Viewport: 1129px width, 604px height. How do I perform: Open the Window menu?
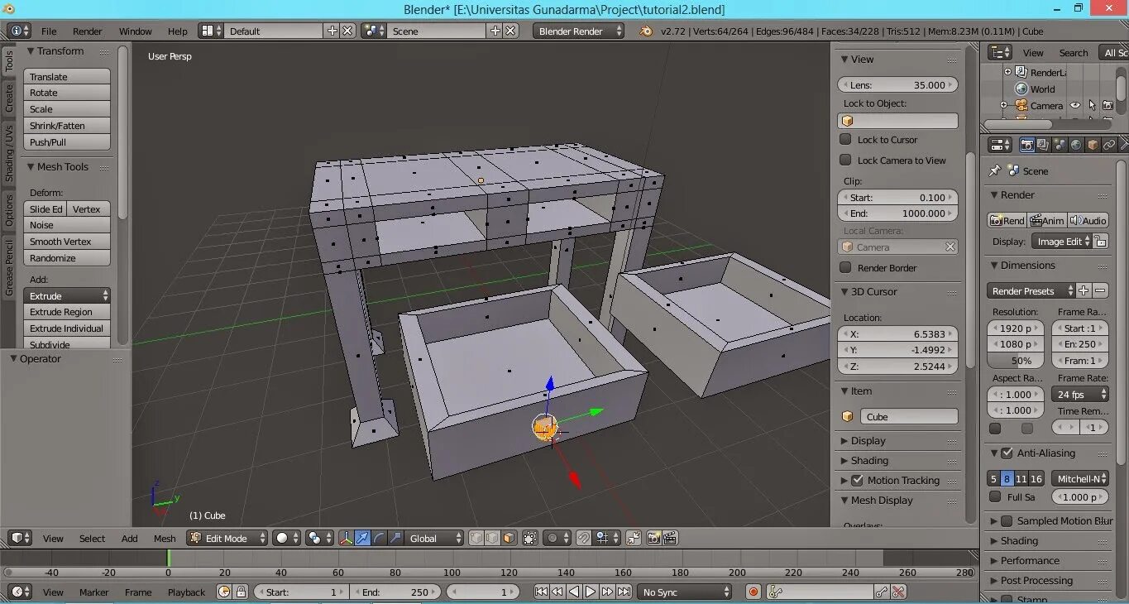coord(136,31)
